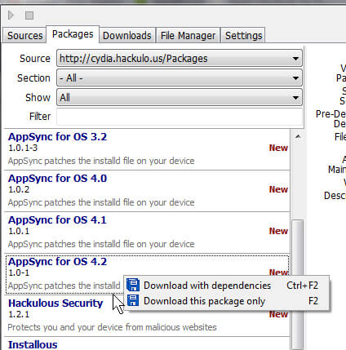Select AppSync for OS 4.1 package
Viewport: 346px width, 350px height.
[x=147, y=233]
